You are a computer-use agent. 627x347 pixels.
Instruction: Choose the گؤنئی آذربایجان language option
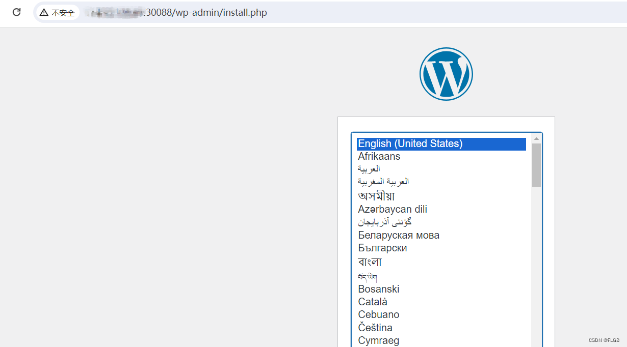point(441,222)
